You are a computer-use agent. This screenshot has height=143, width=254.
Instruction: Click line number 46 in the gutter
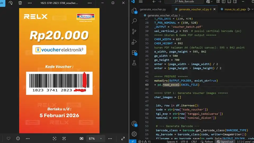point(147,97)
